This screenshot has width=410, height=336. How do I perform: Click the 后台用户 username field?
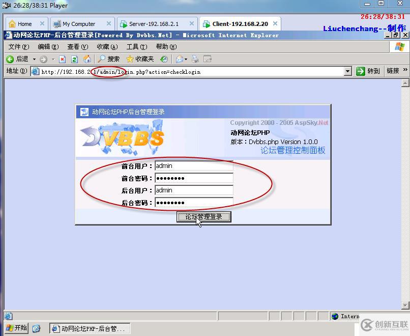[x=194, y=190]
